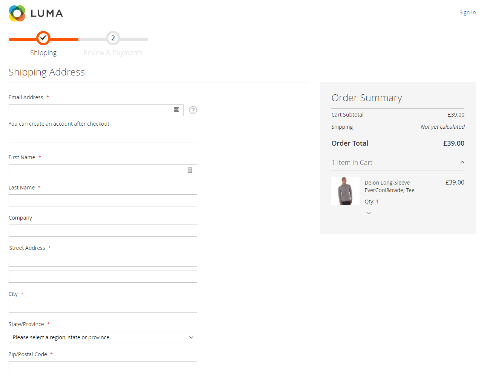Click the Zip/Postal Code field
The width and height of the screenshot is (496, 377).
[x=103, y=367]
